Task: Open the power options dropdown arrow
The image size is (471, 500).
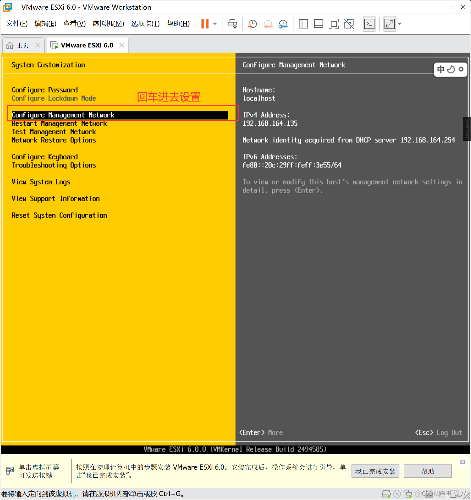Action: tap(215, 24)
